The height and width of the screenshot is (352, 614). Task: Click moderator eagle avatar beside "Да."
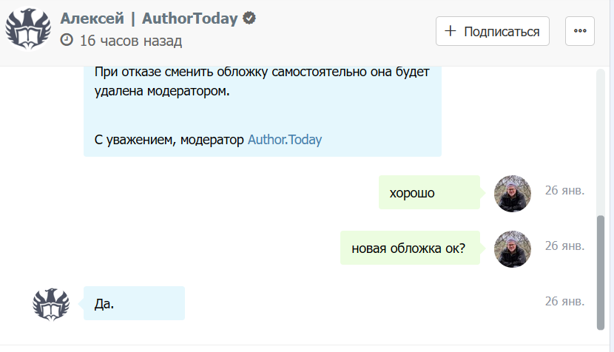pyautogui.click(x=51, y=303)
